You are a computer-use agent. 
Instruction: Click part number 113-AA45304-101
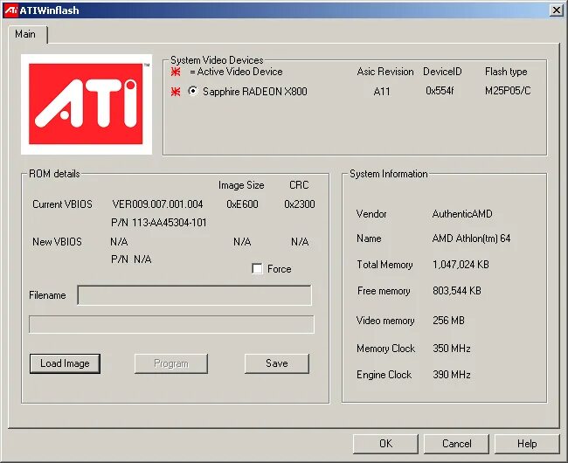170,222
